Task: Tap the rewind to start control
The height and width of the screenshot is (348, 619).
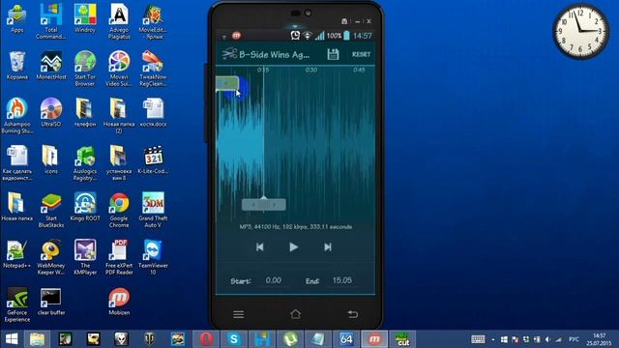Action: (x=260, y=247)
